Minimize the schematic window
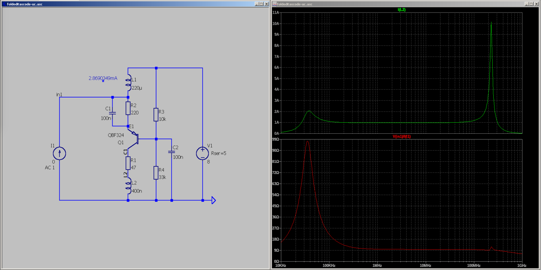 pos(257,4)
